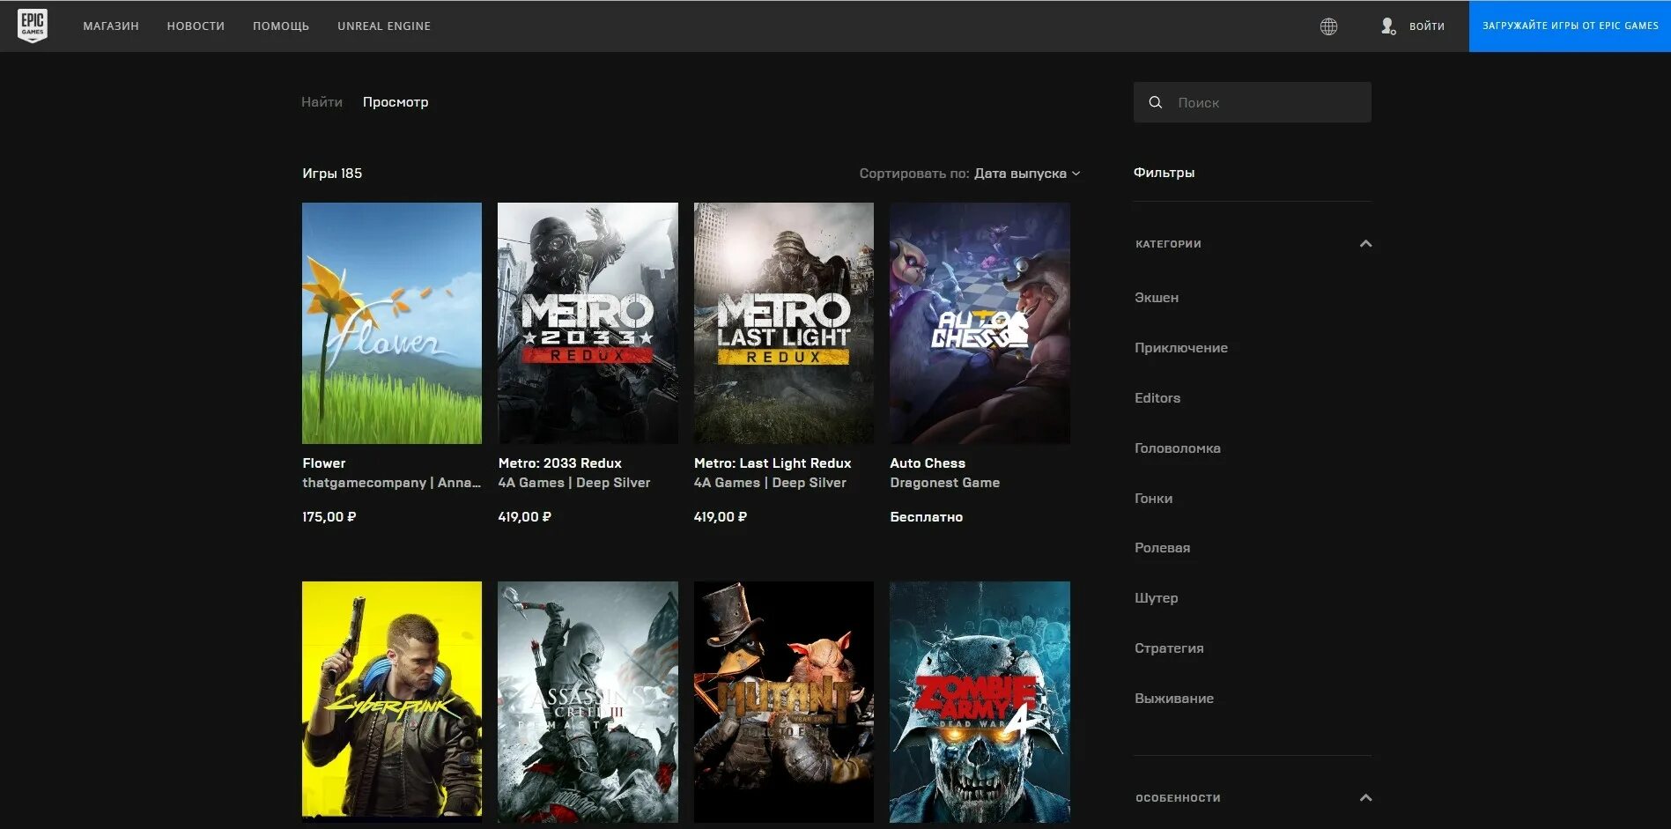This screenshot has width=1671, height=829.
Task: Open the Новости menu item
Action: pos(196,26)
